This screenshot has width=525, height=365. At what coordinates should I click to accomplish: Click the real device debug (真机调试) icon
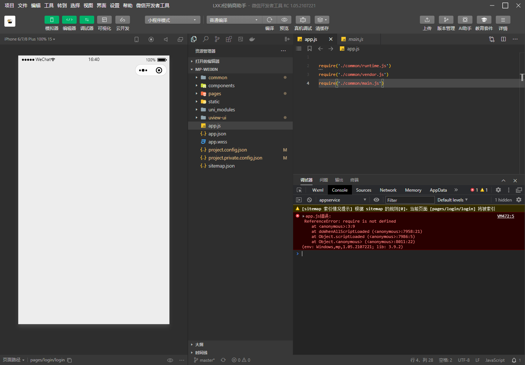(x=303, y=20)
